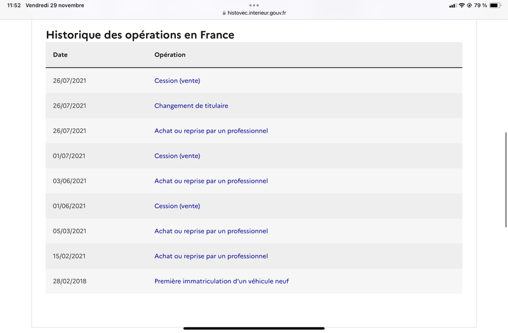Click the Date column header
The image size is (508, 333).
click(60, 55)
